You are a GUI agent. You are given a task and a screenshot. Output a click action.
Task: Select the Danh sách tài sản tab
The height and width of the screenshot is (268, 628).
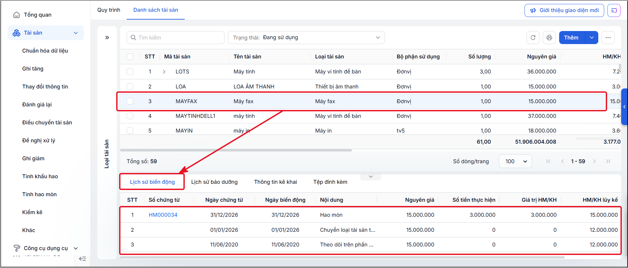tap(156, 10)
